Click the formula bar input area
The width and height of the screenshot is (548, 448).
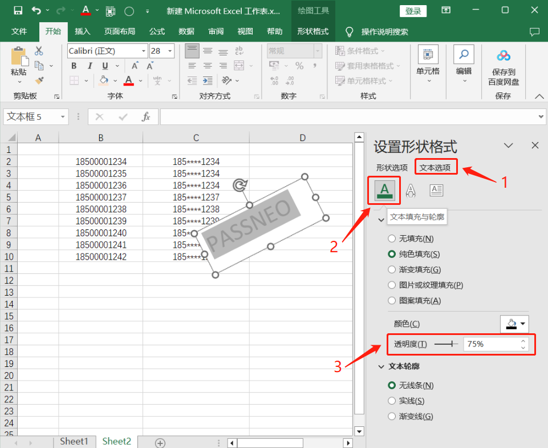(x=349, y=117)
